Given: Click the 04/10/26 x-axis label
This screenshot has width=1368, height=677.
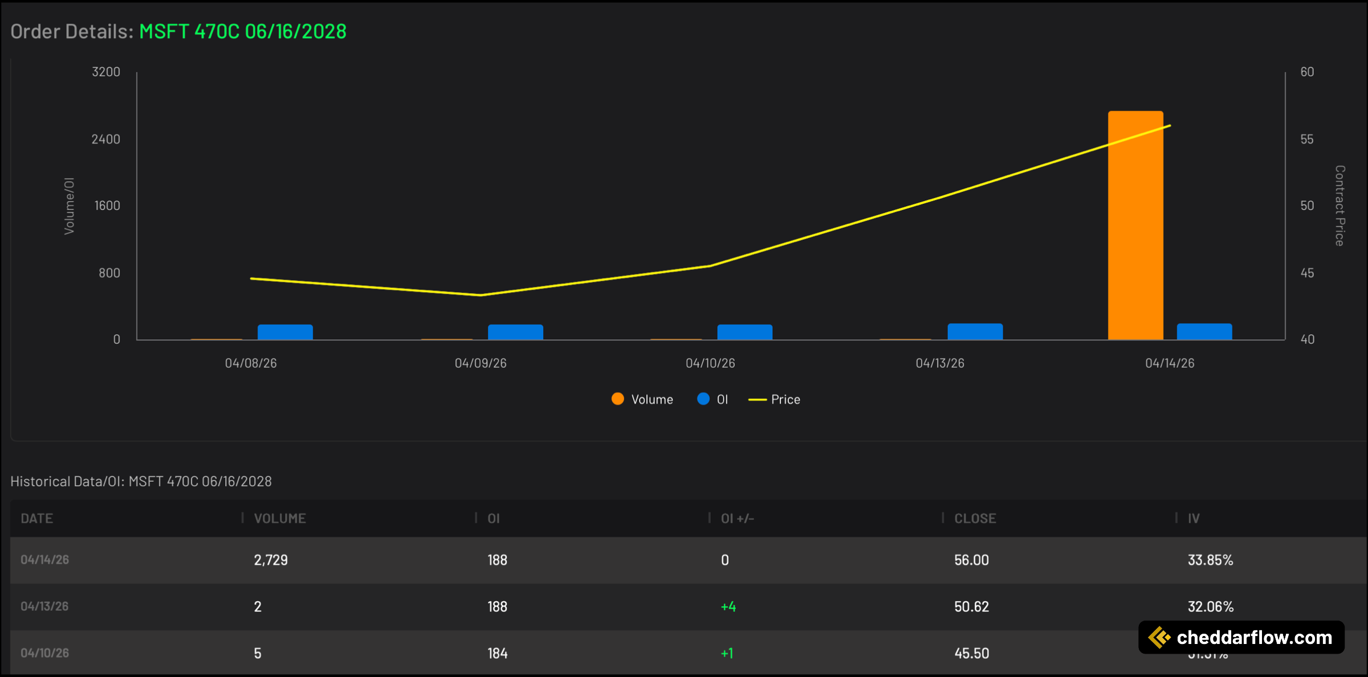Looking at the screenshot, I should tap(710, 363).
